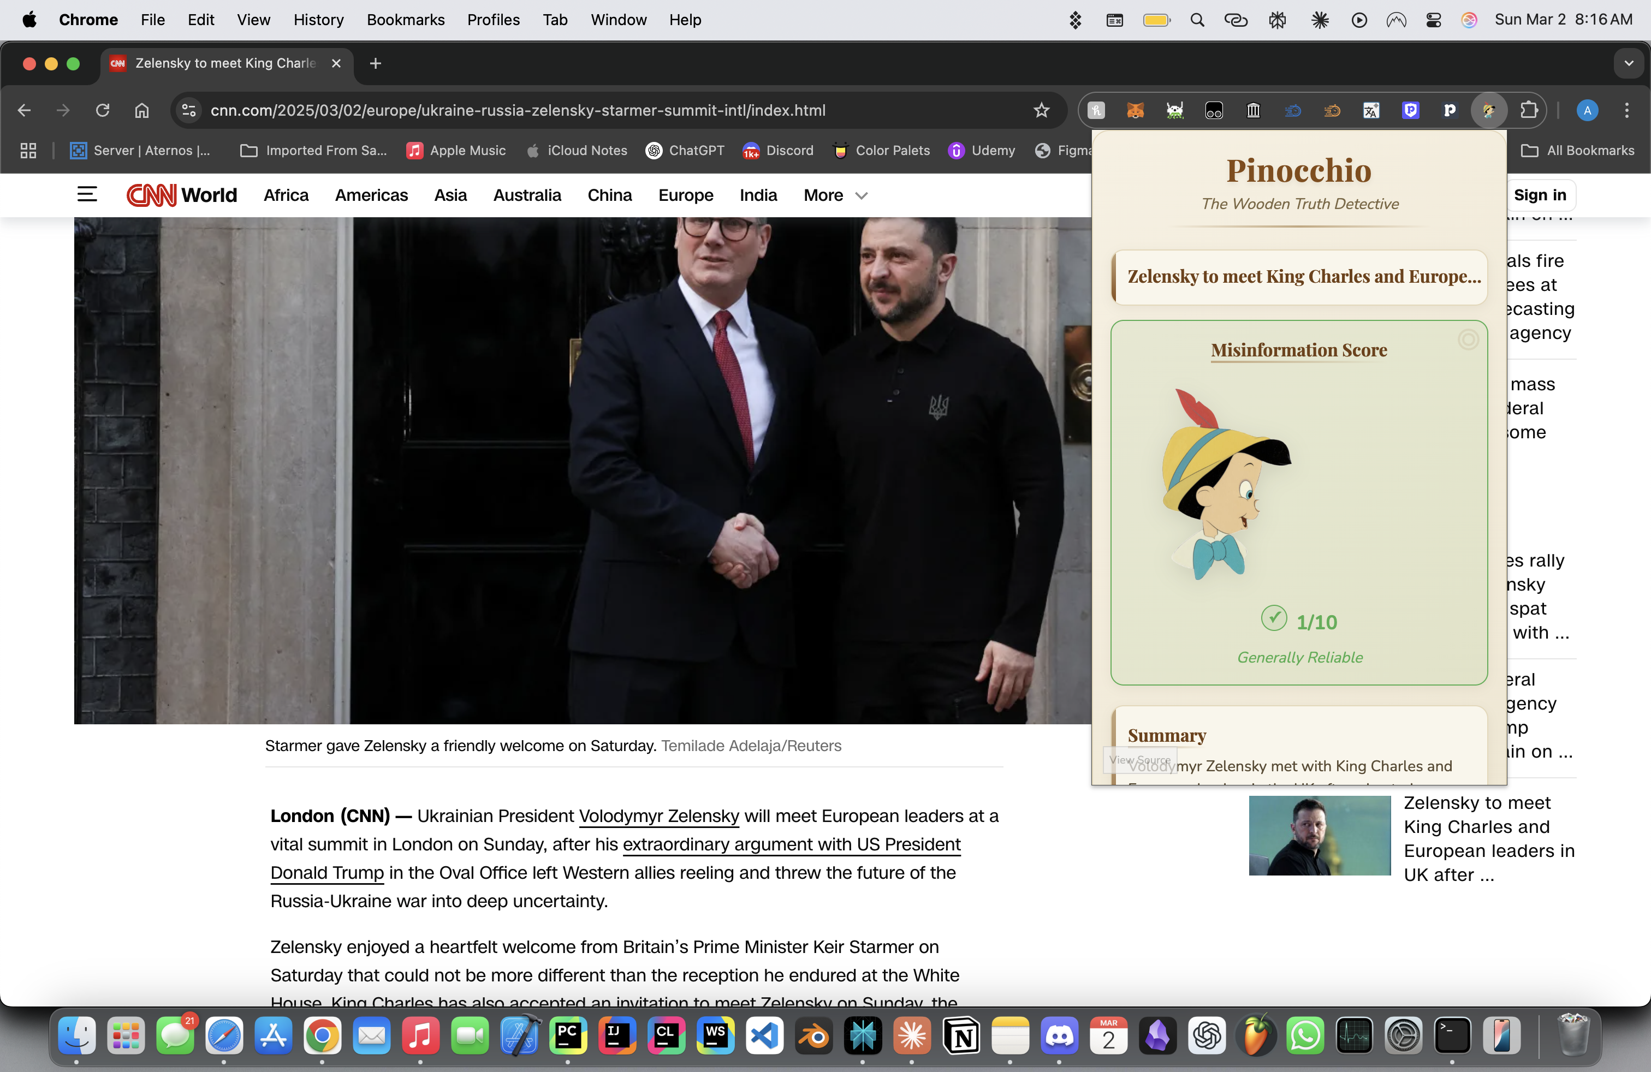The width and height of the screenshot is (1651, 1072).
Task: Click the Honey extension icon
Action: tap(1096, 110)
